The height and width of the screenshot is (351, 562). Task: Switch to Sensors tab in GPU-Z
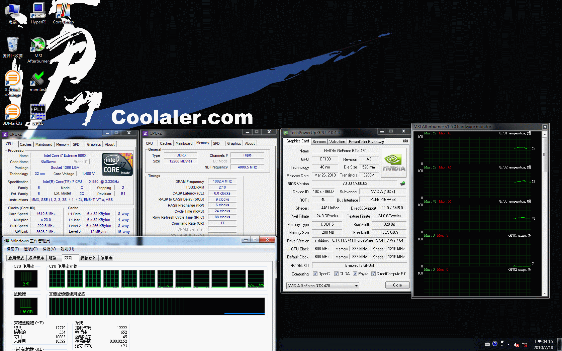click(319, 142)
